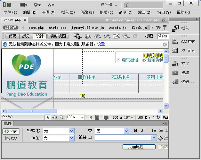Show more related files with double arrow
Screen dimensions: 201x160
pyautogui.click(x=158, y=28)
